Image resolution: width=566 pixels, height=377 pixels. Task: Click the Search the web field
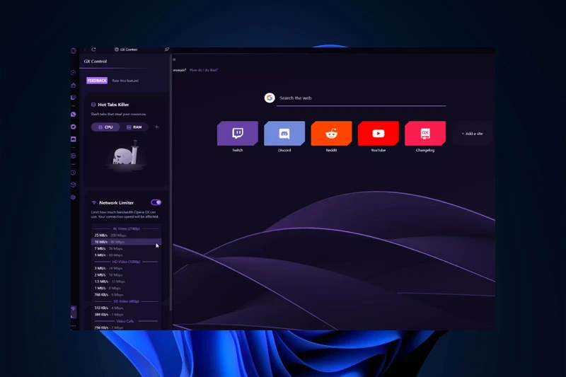click(361, 98)
